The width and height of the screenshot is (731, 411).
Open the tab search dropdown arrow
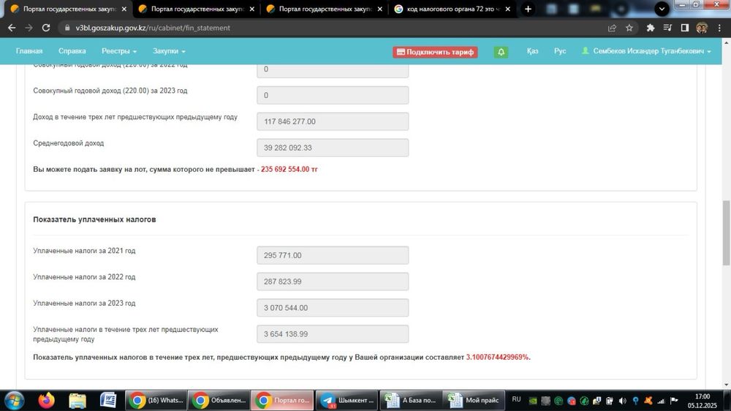(662, 9)
